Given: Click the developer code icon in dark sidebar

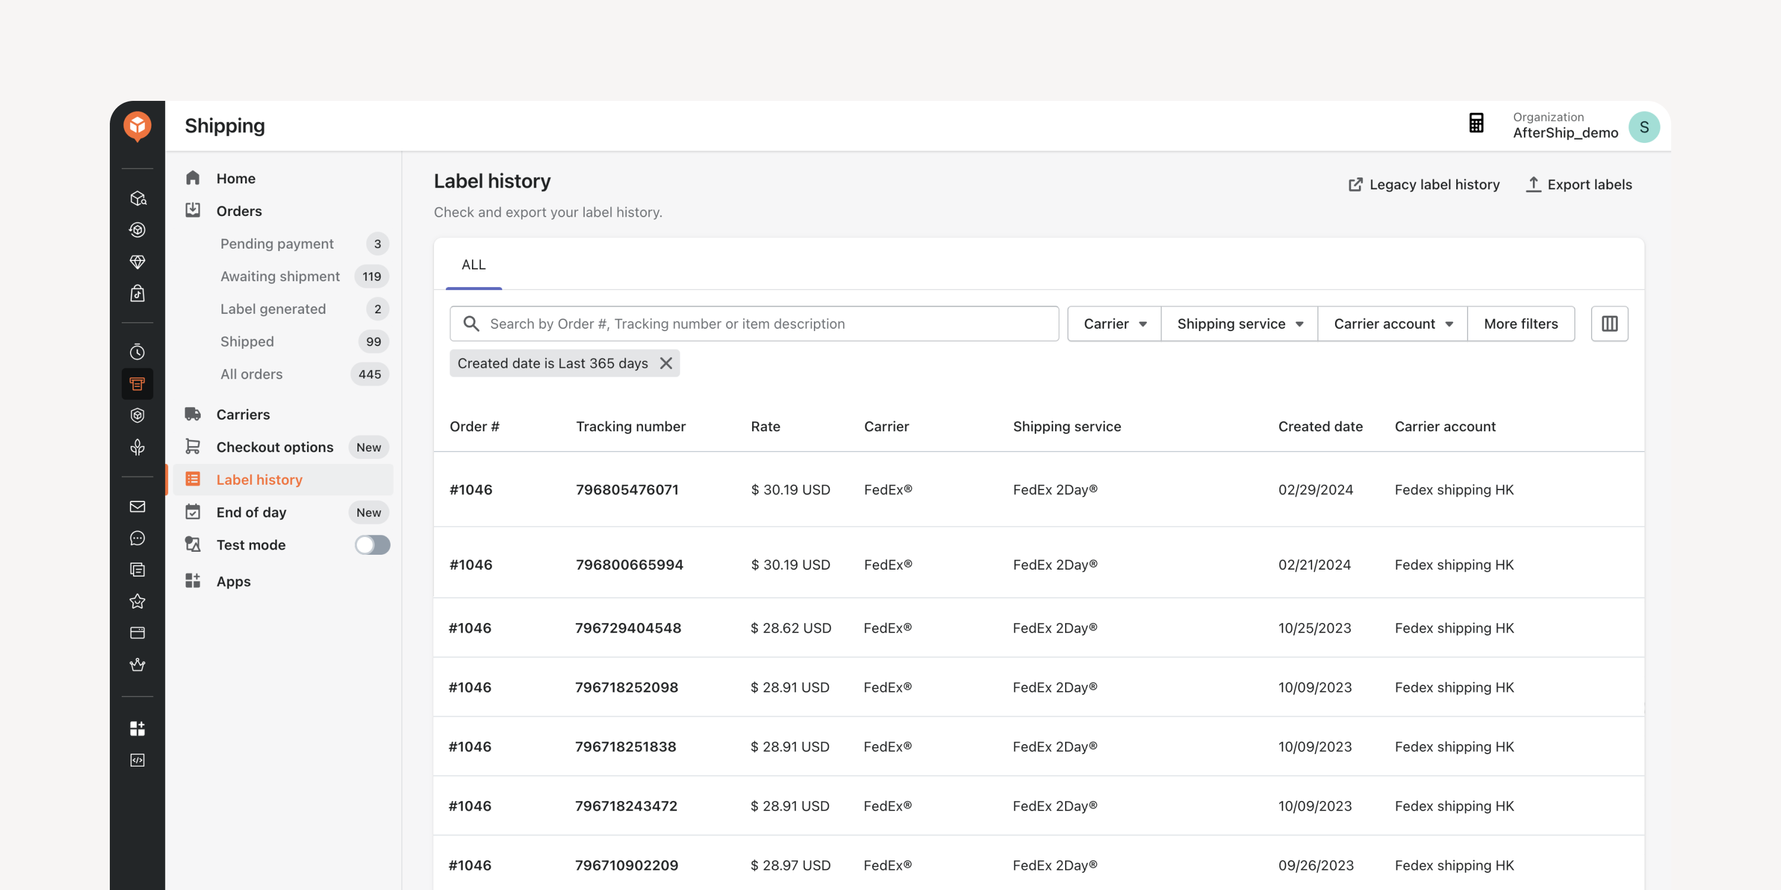Looking at the screenshot, I should 137,760.
